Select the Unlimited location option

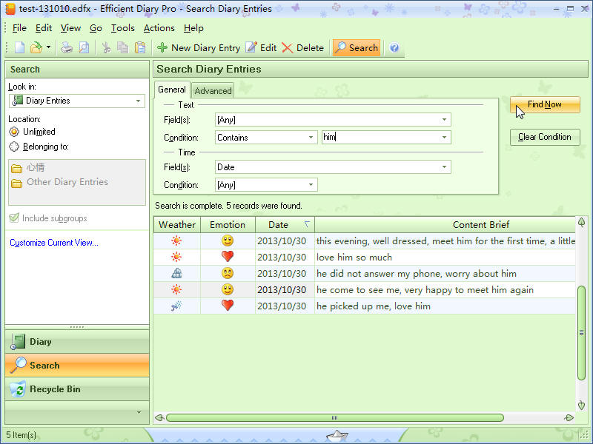14,132
